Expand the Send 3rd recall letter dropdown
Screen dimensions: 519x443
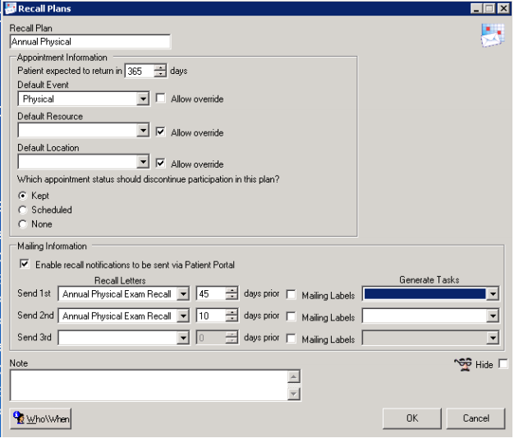point(183,338)
